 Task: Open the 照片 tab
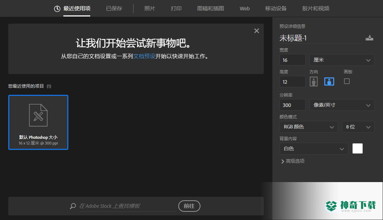[x=150, y=9]
